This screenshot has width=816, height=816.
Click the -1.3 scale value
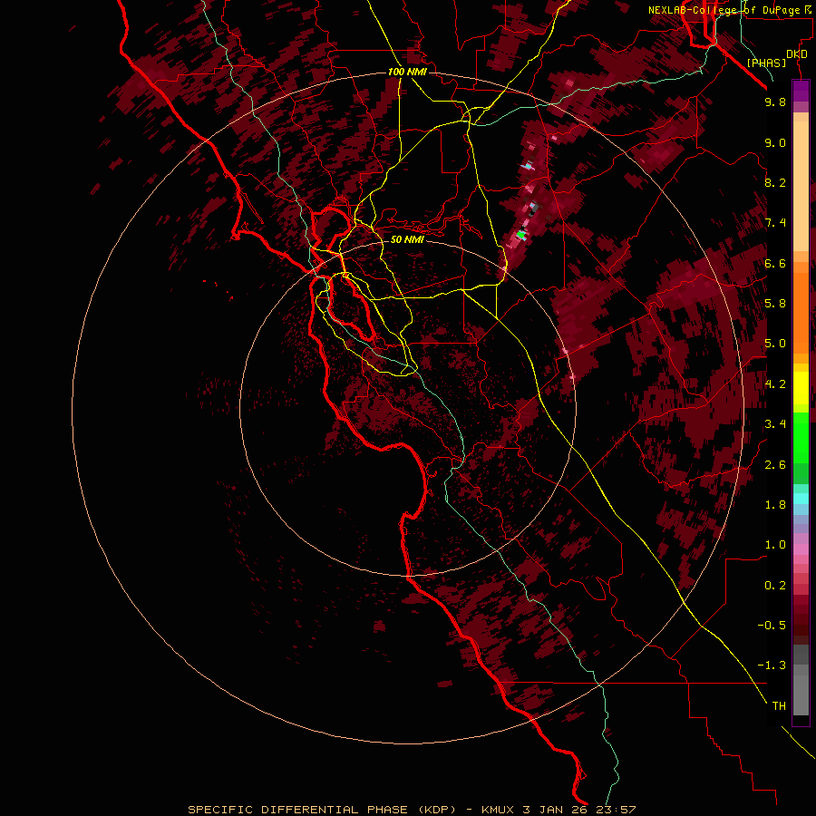772,665
